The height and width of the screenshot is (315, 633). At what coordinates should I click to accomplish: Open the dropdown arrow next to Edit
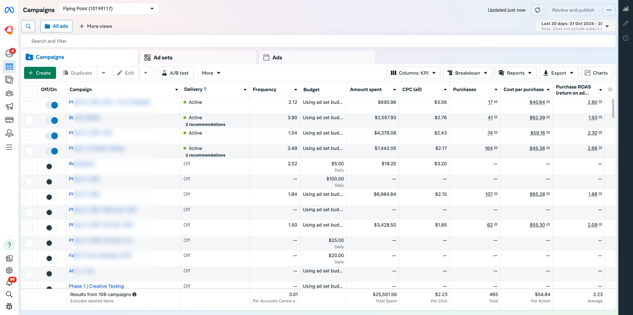tap(146, 73)
